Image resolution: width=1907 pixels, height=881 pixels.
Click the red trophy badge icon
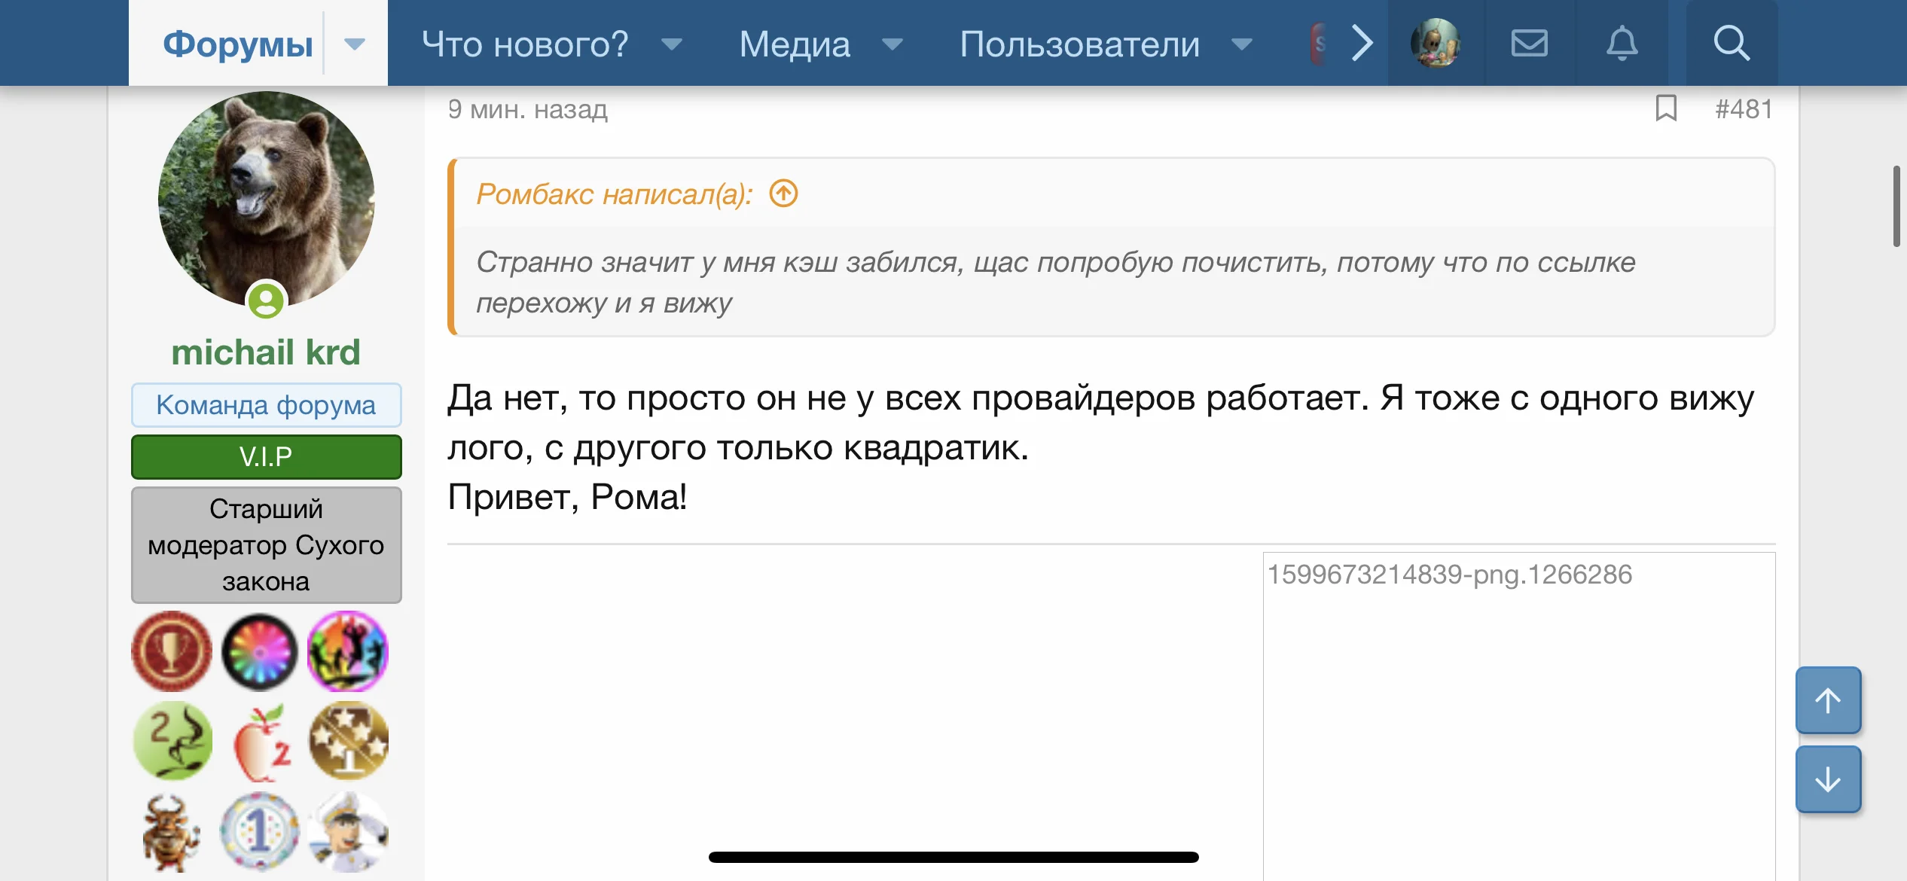point(172,651)
